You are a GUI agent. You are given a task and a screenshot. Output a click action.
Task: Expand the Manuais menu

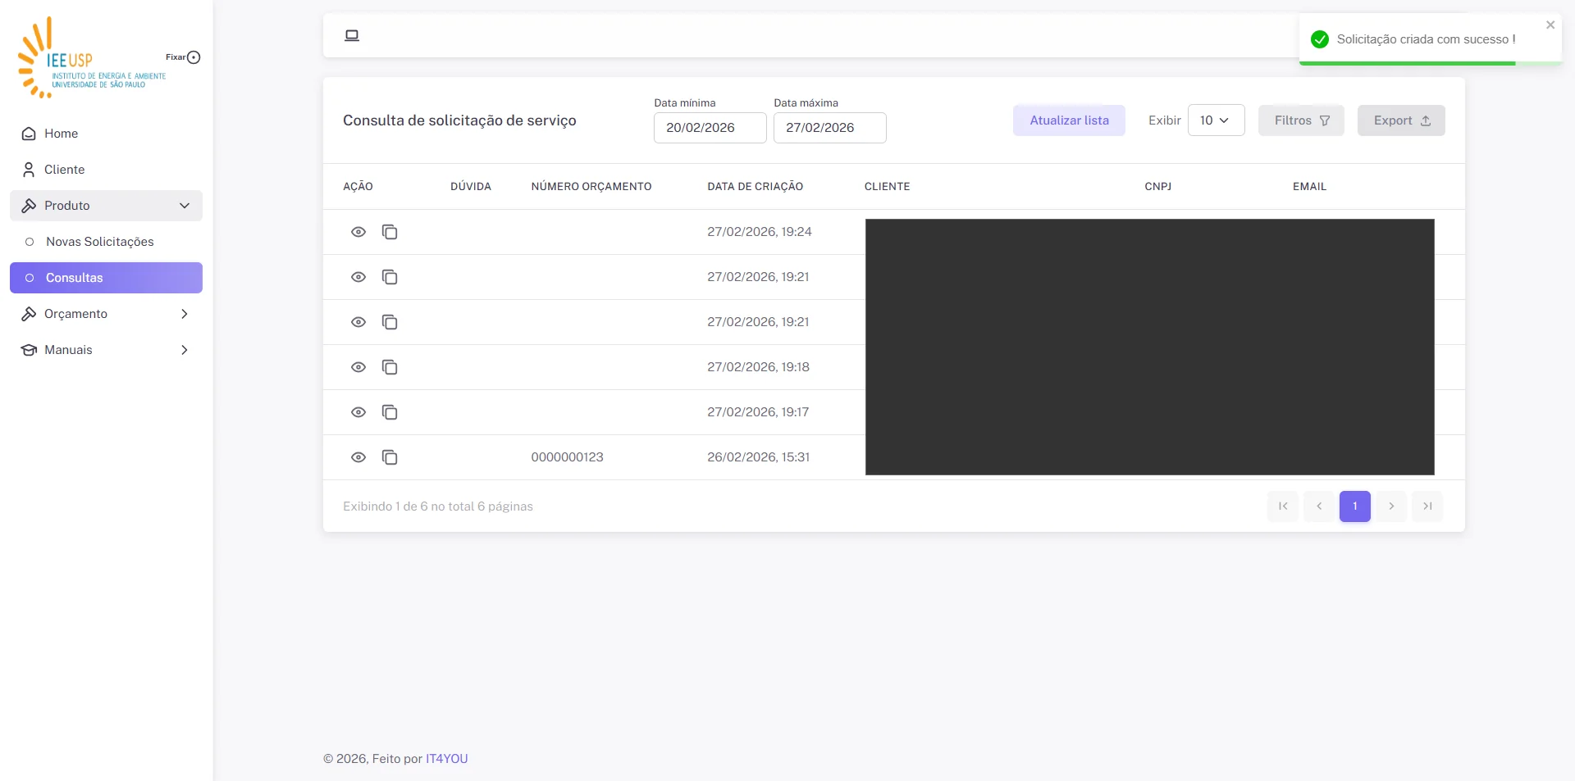click(106, 350)
